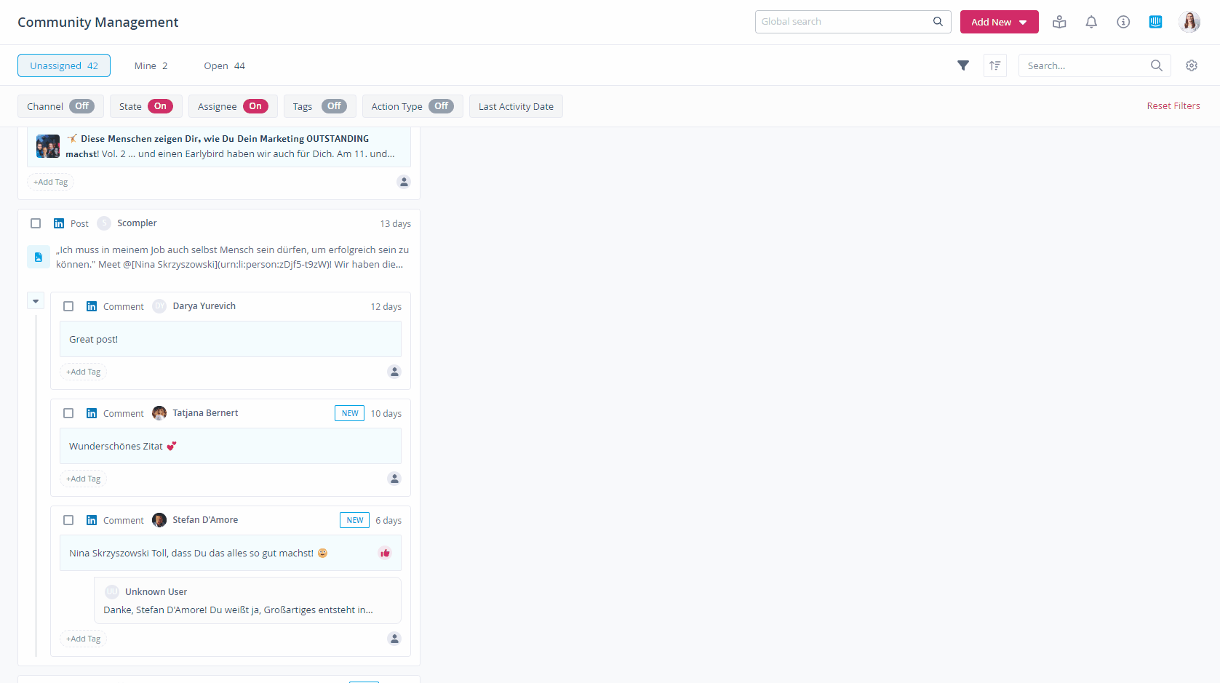Click assignee icon on Darya Yurevich comment
The width and height of the screenshot is (1220, 683).
394,372
